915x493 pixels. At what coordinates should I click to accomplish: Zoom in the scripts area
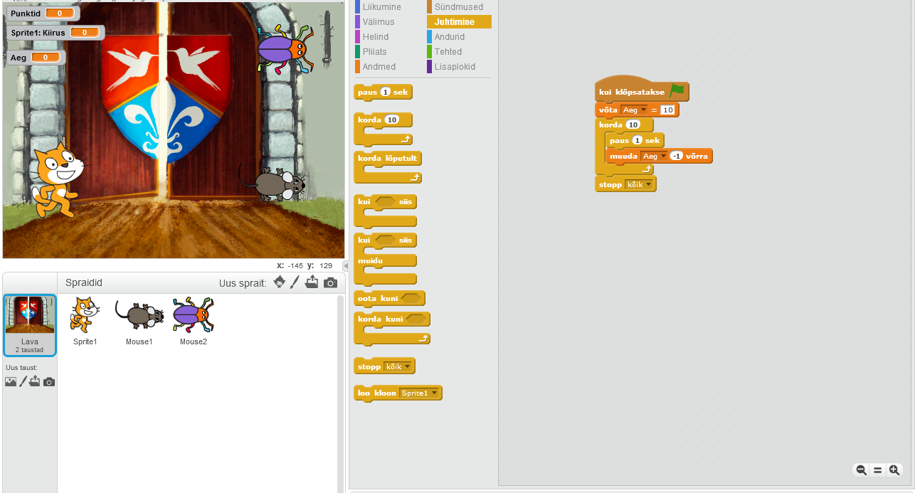point(894,470)
